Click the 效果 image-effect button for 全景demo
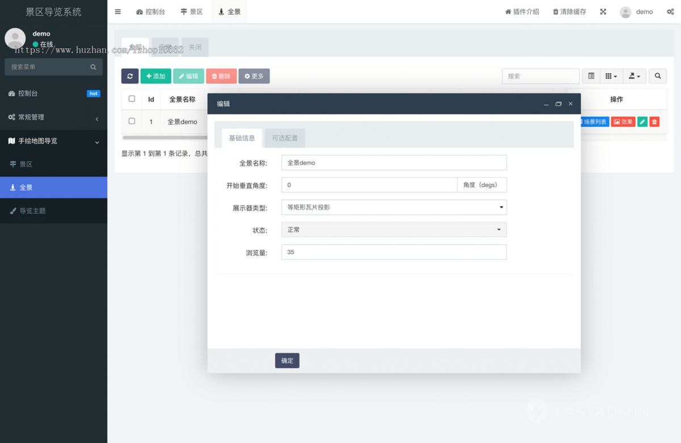The height and width of the screenshot is (443, 681). [623, 121]
